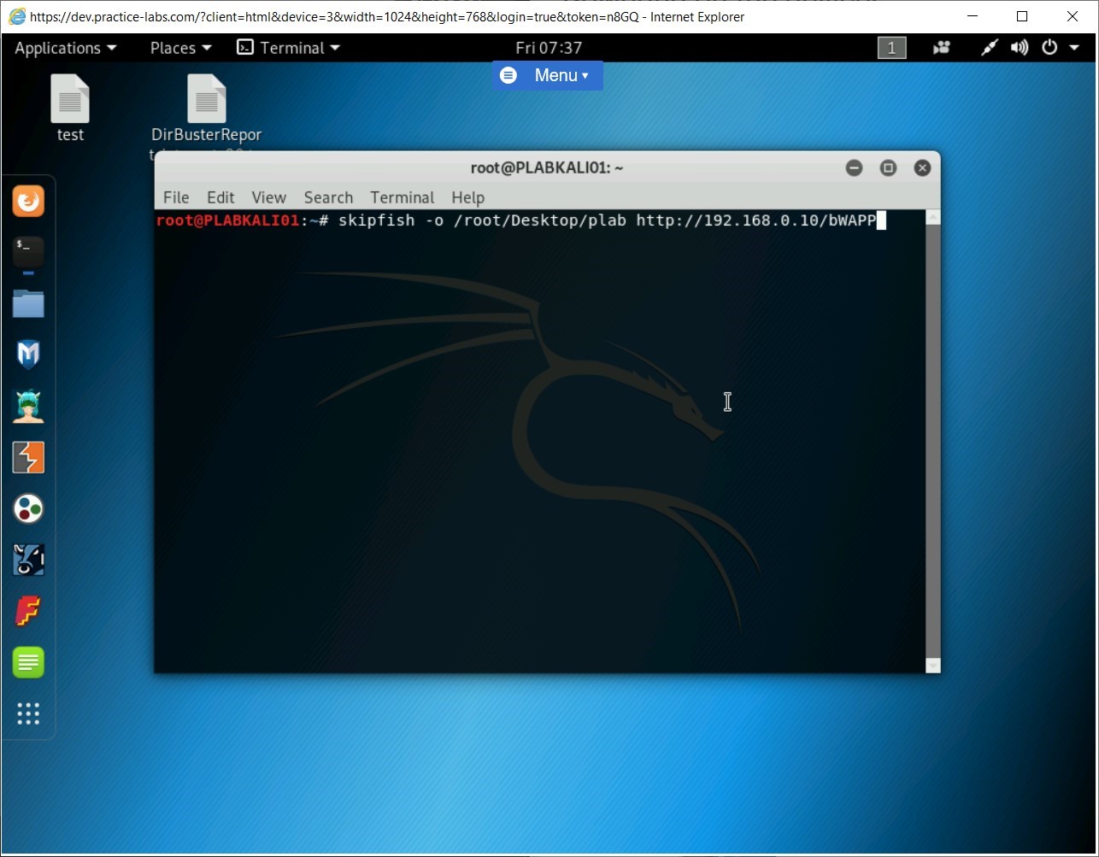Open the top-right status dropdown arrow
The height and width of the screenshot is (857, 1099).
click(1075, 48)
